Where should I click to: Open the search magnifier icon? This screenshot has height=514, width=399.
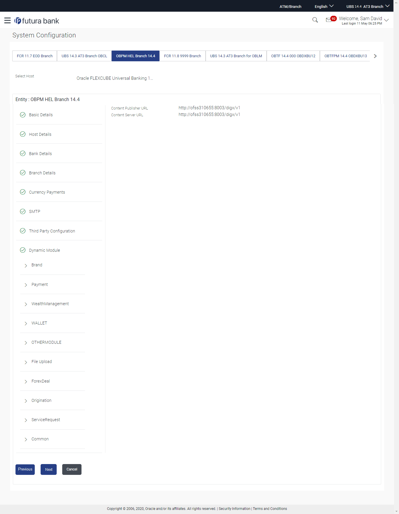point(315,20)
